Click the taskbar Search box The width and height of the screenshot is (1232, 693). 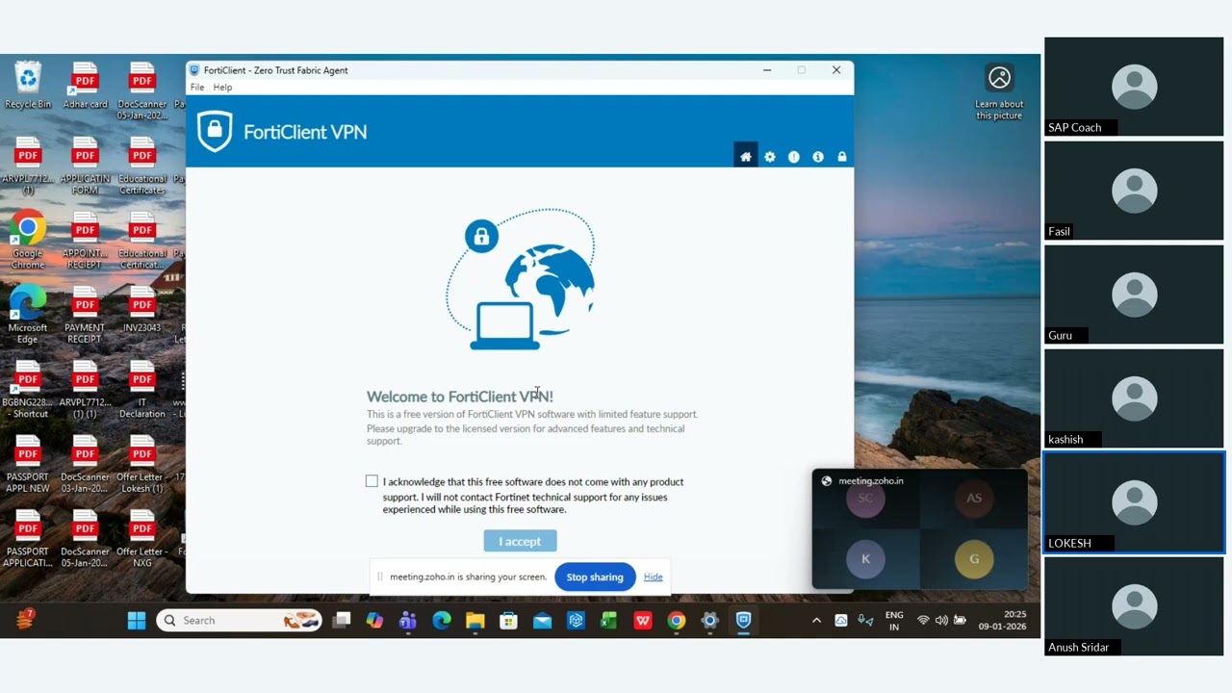coord(239,621)
